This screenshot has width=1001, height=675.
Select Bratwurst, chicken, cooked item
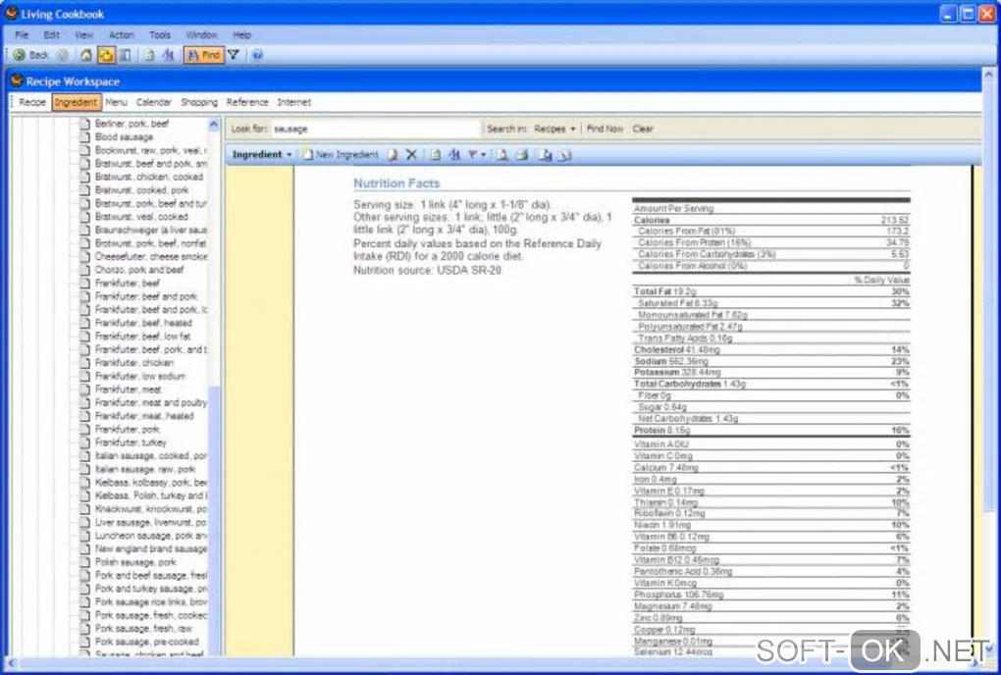point(149,177)
